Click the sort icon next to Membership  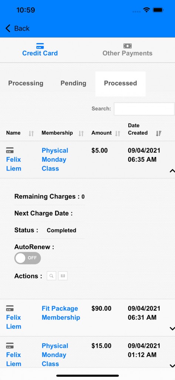click(81, 133)
